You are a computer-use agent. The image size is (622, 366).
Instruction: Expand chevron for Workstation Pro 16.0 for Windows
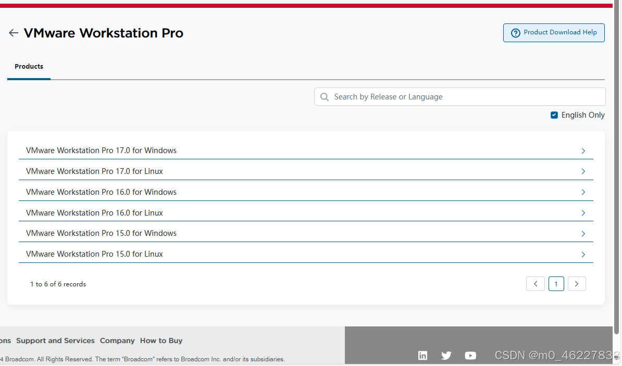point(583,192)
